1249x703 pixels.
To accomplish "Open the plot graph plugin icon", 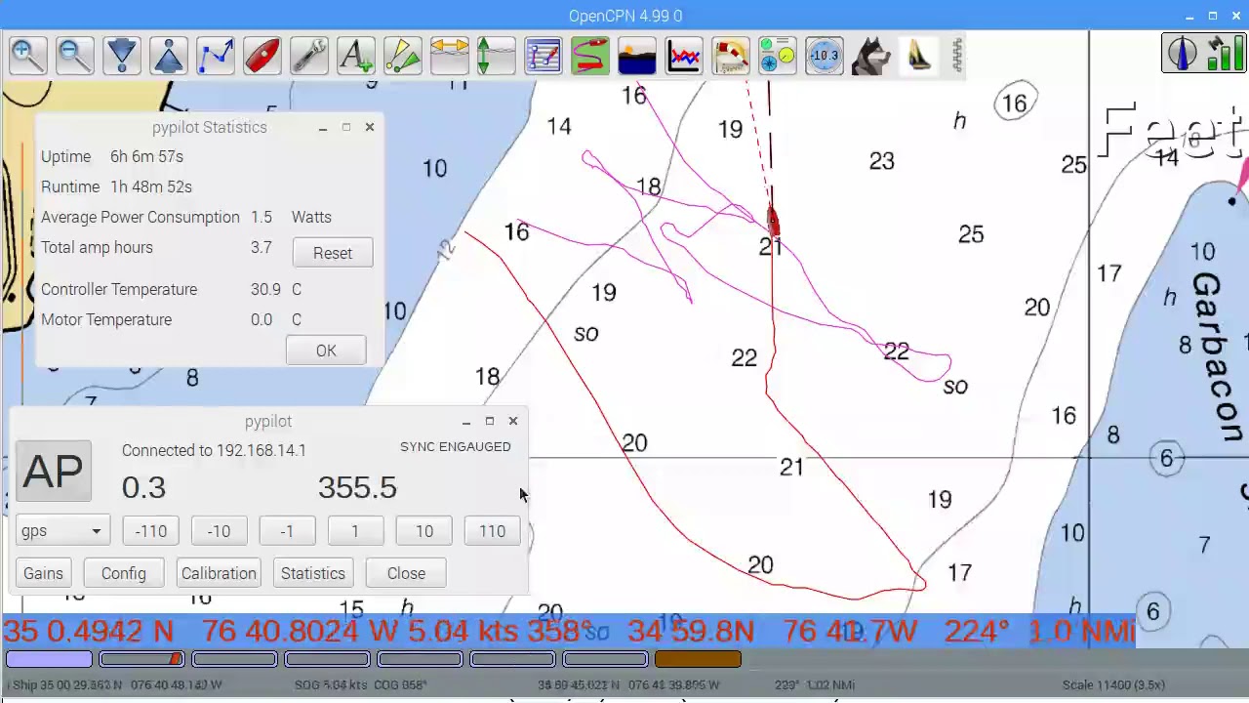I will [x=684, y=56].
